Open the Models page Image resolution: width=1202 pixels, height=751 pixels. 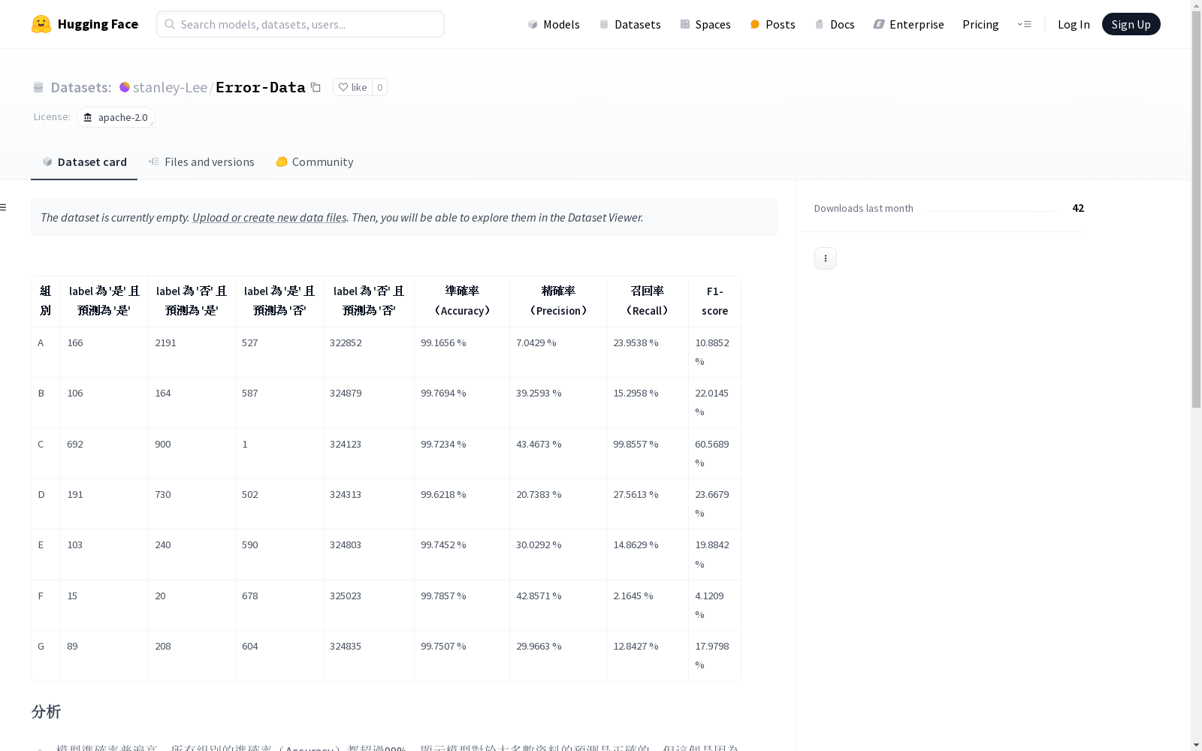[x=554, y=24]
